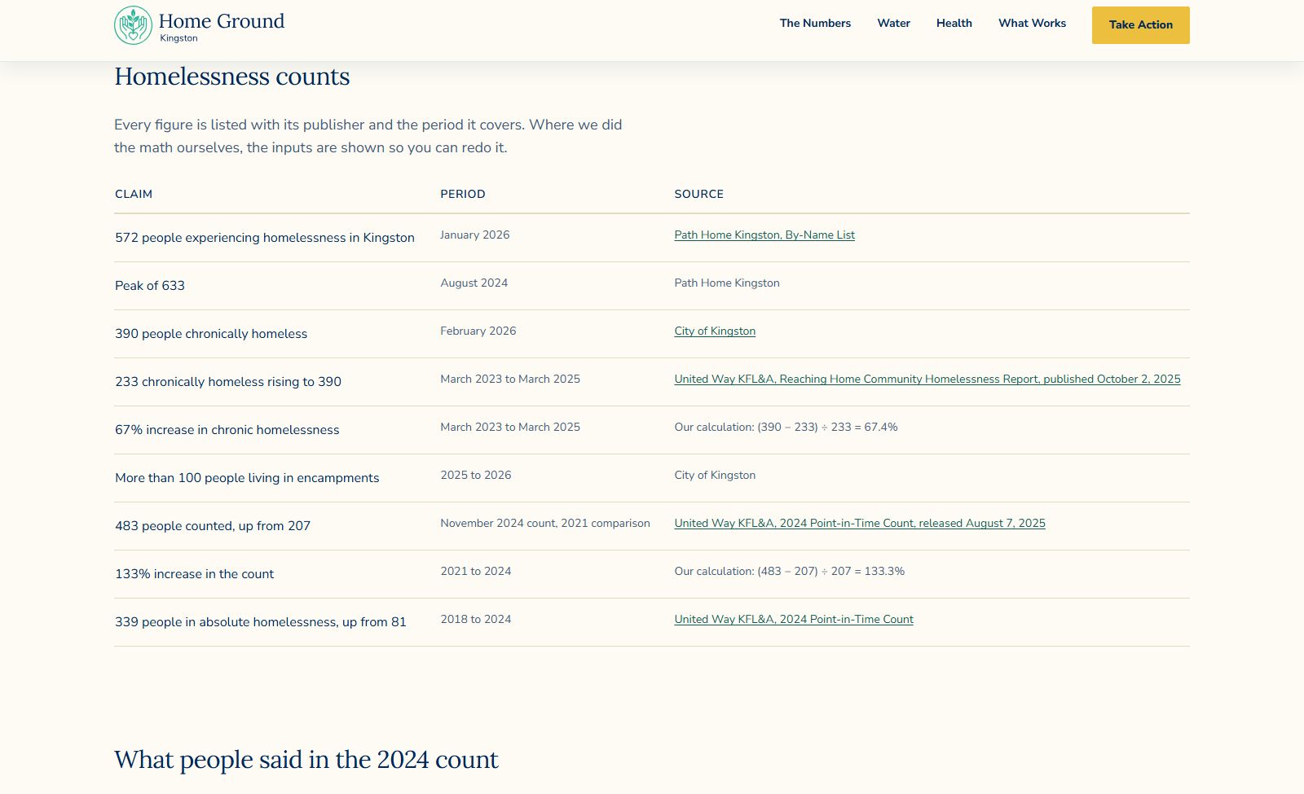
Task: Open the Reaching Home Community Homelessness Report link
Action: (927, 379)
